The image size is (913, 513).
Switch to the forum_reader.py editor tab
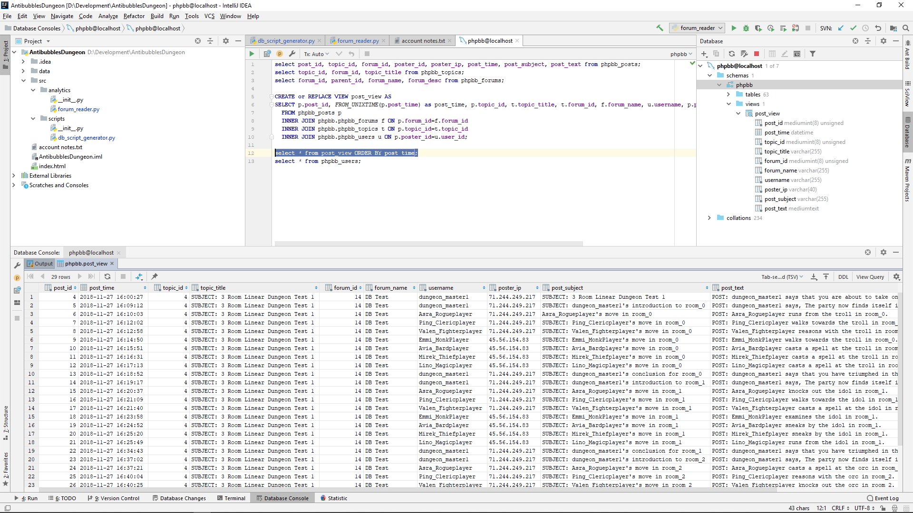[358, 41]
